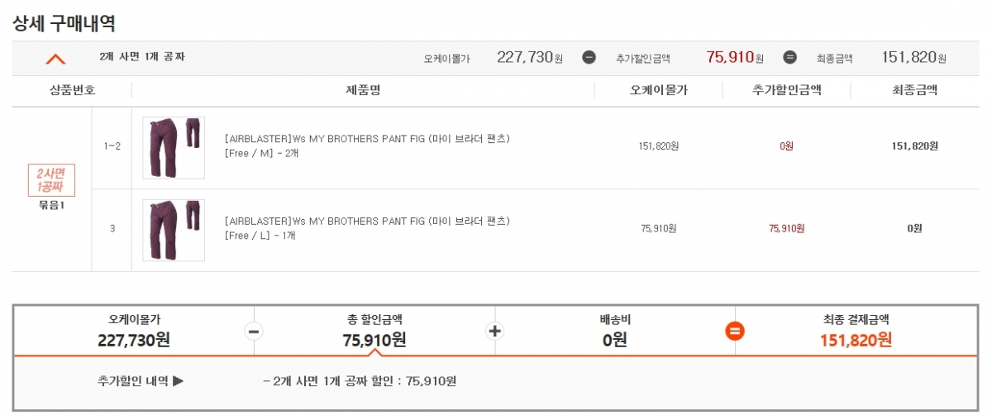Click the 2개 사면 1개 공짜 할인 detail line
Screen dimensions: 992x415
(359, 381)
